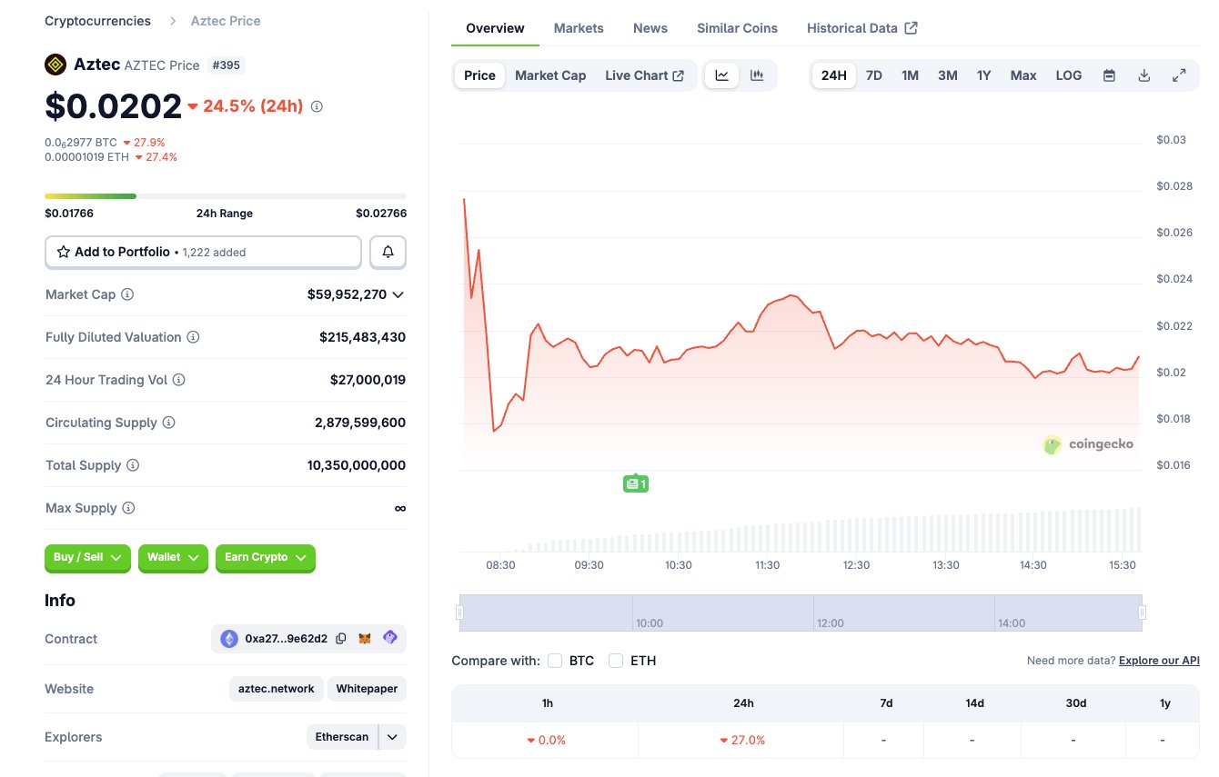Viewport: 1219px width, 777px height.
Task: Expand the Etherscan explorers dropdown
Action: [392, 737]
